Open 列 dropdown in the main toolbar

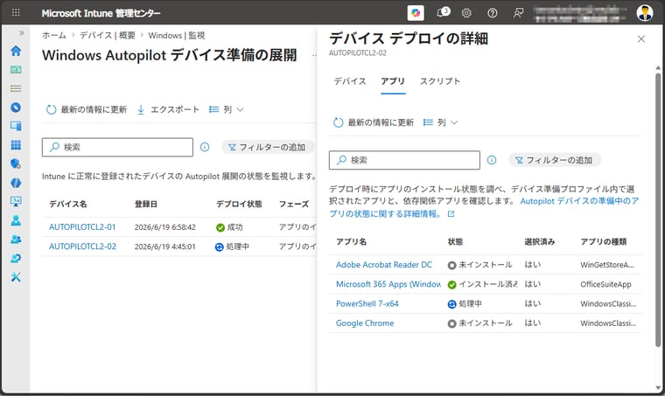[x=227, y=109]
